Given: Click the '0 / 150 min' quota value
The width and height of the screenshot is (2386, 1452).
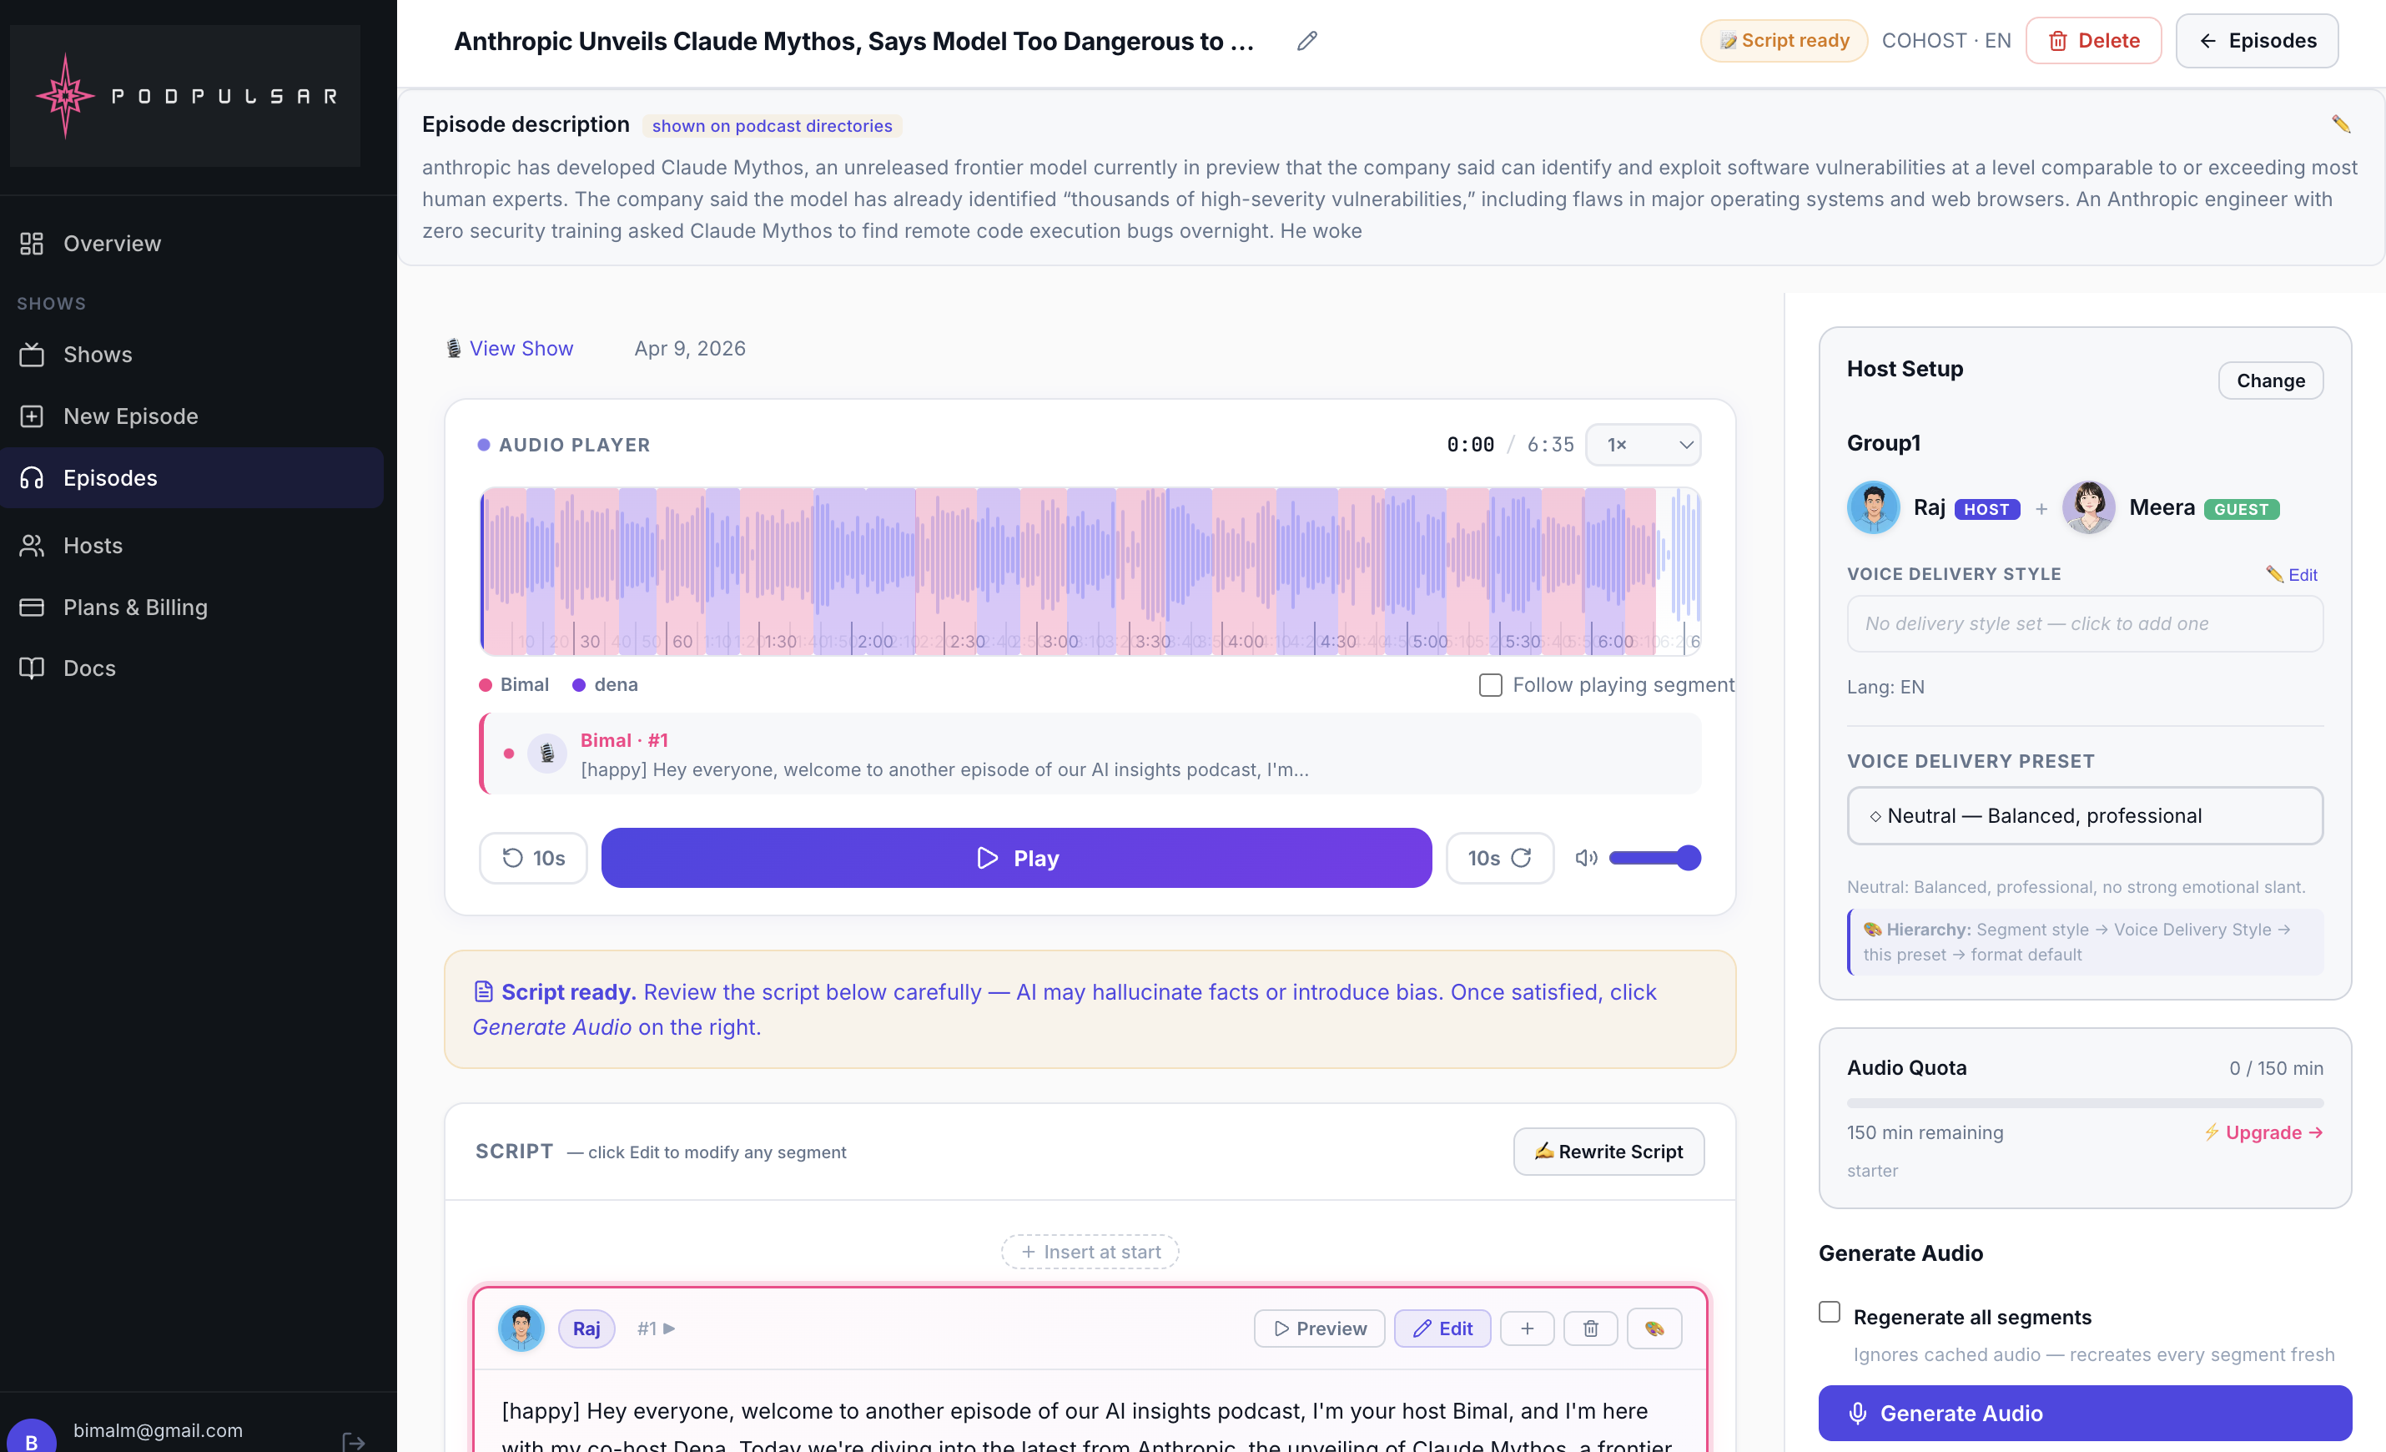Looking at the screenshot, I should 2276,1067.
